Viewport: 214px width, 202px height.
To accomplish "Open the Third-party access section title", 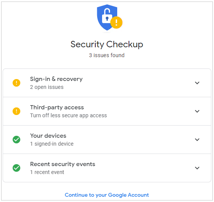I will coord(57,107).
